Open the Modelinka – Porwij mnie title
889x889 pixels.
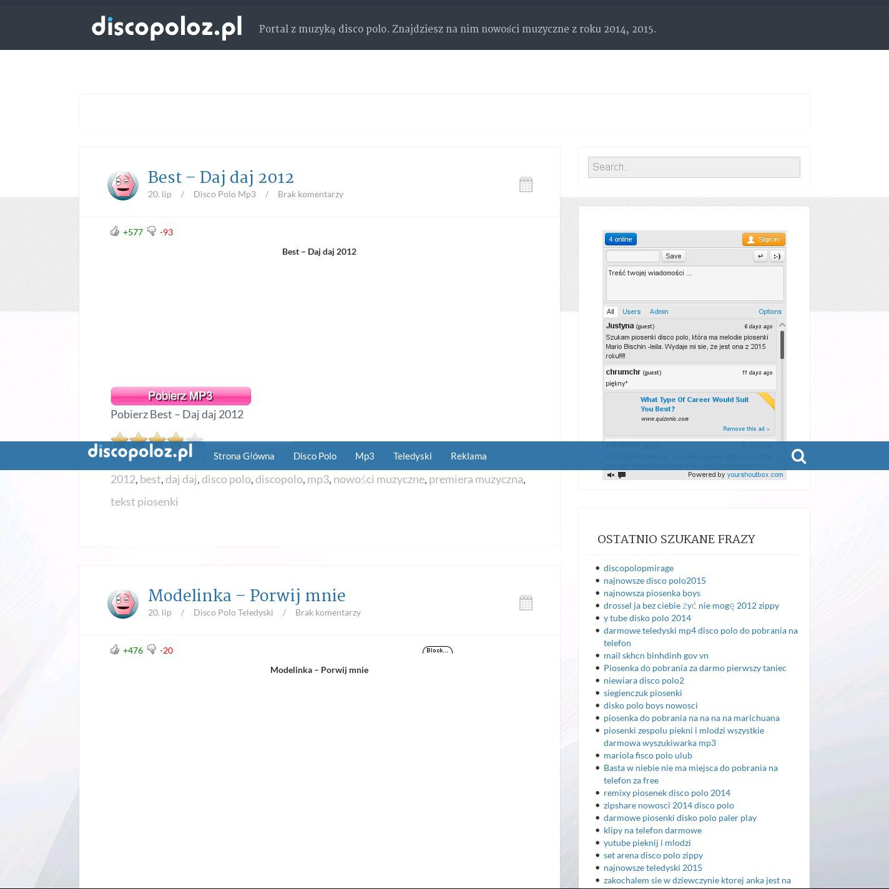(x=247, y=596)
